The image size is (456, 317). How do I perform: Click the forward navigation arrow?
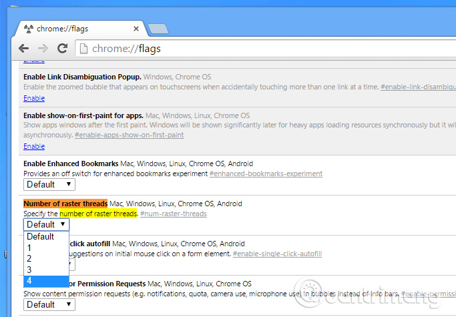pyautogui.click(x=43, y=48)
